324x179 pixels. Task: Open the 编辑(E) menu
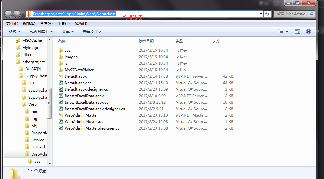(x=29, y=23)
